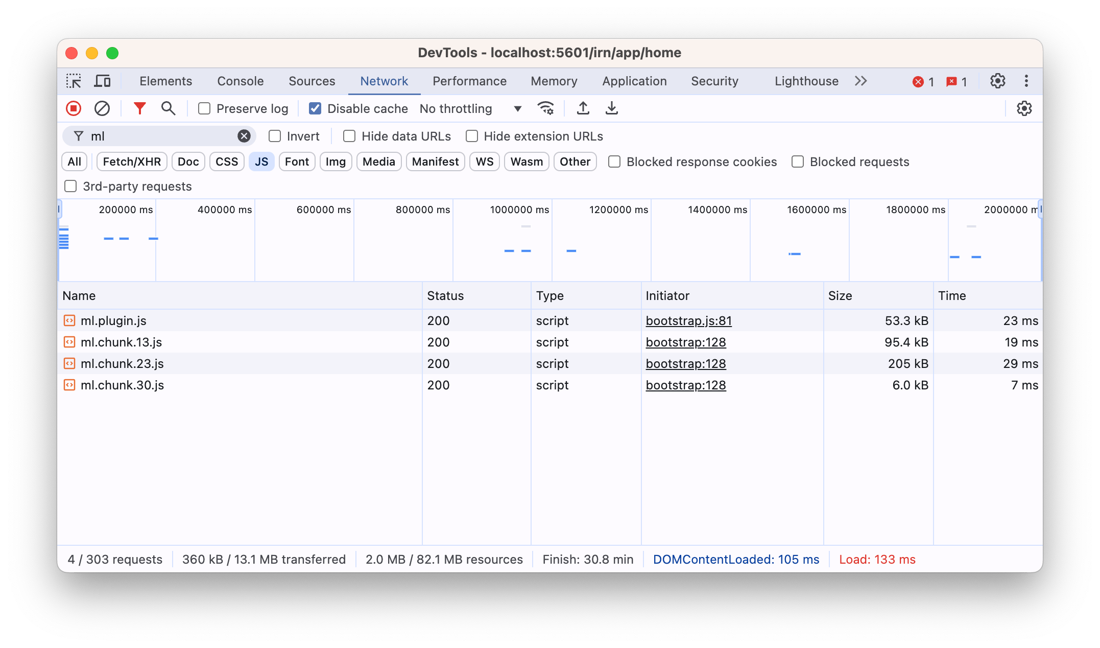Filter by Other type
The height and width of the screenshot is (648, 1100).
575,161
